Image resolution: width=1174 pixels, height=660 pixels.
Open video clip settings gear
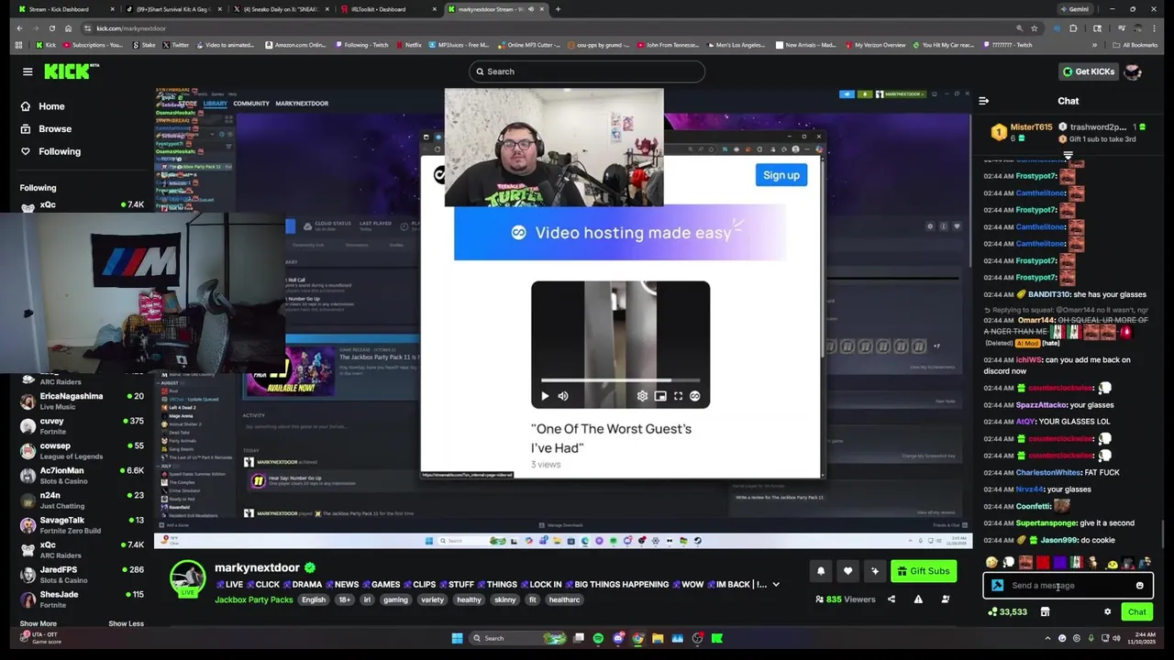[642, 396]
